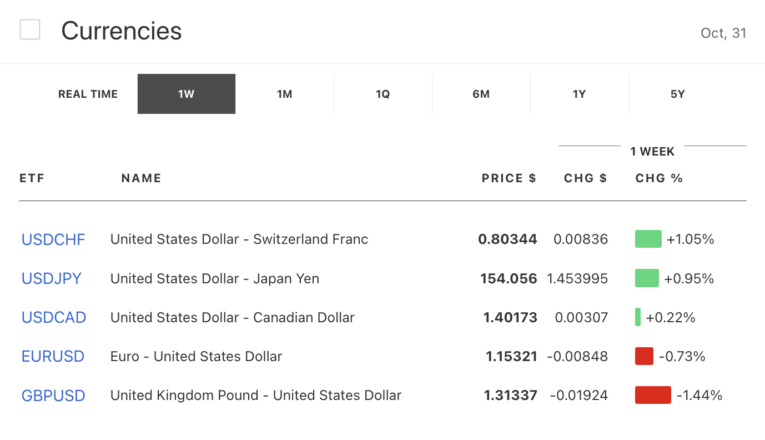Screen dimensions: 765x440
Task: Open the GBPUSD ticker link
Action: tap(53, 396)
